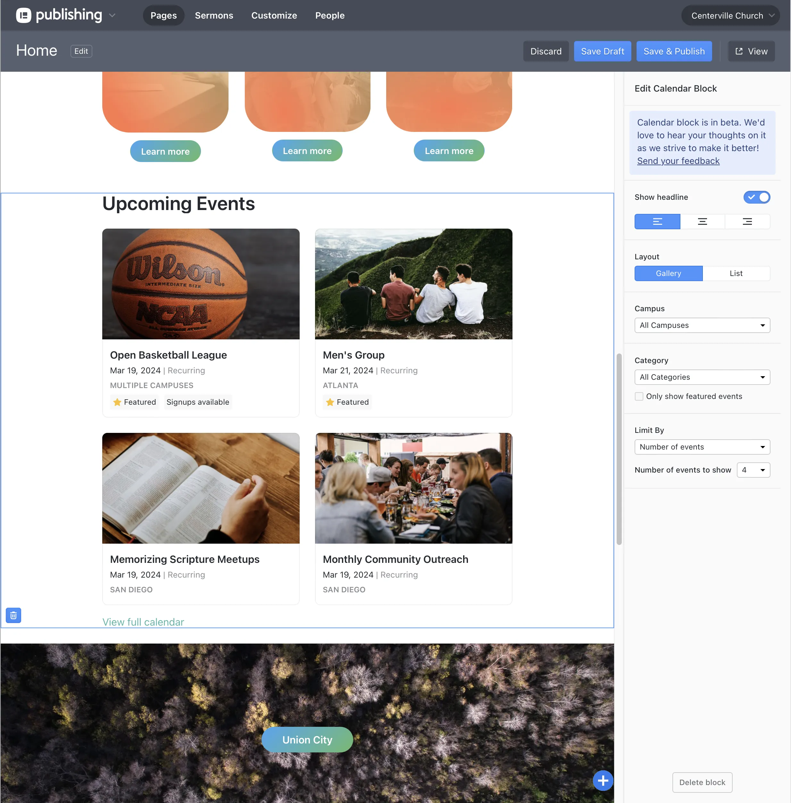Click the blue plus button to add a block
The height and width of the screenshot is (803, 791).
click(x=603, y=781)
